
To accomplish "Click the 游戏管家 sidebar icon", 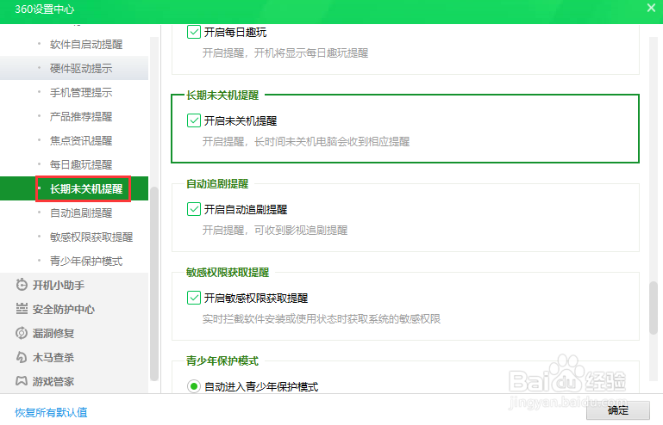I will click(x=22, y=381).
